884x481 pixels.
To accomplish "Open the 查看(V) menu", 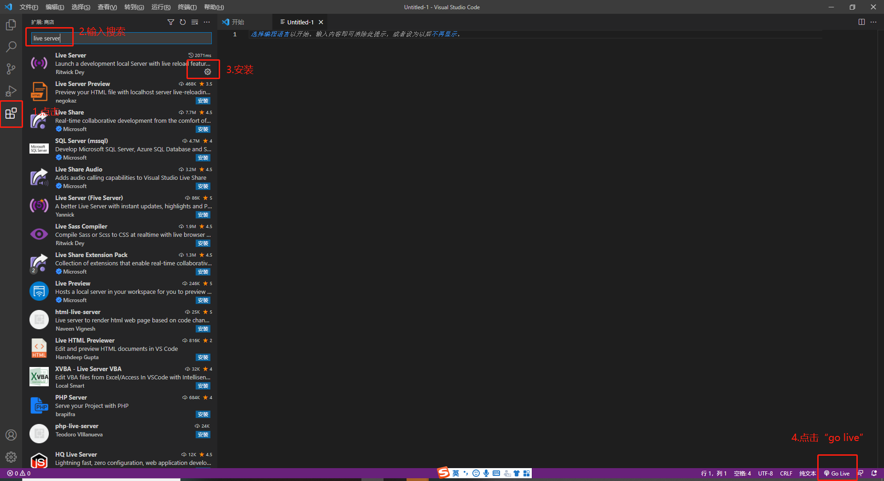I will coord(107,7).
